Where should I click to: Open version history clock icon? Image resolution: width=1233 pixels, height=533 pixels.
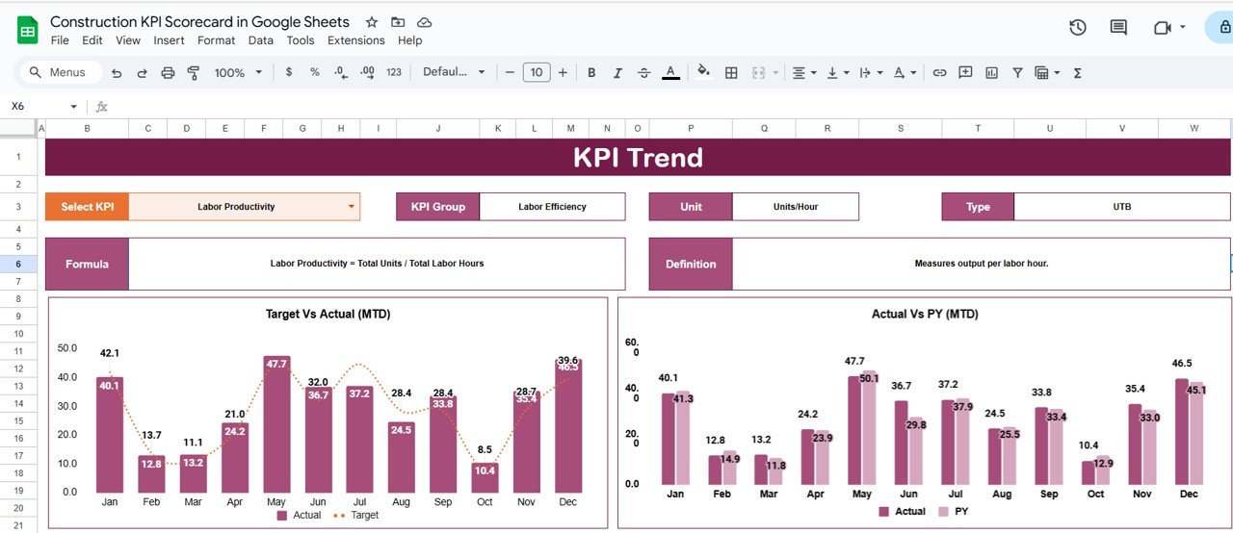(1078, 28)
